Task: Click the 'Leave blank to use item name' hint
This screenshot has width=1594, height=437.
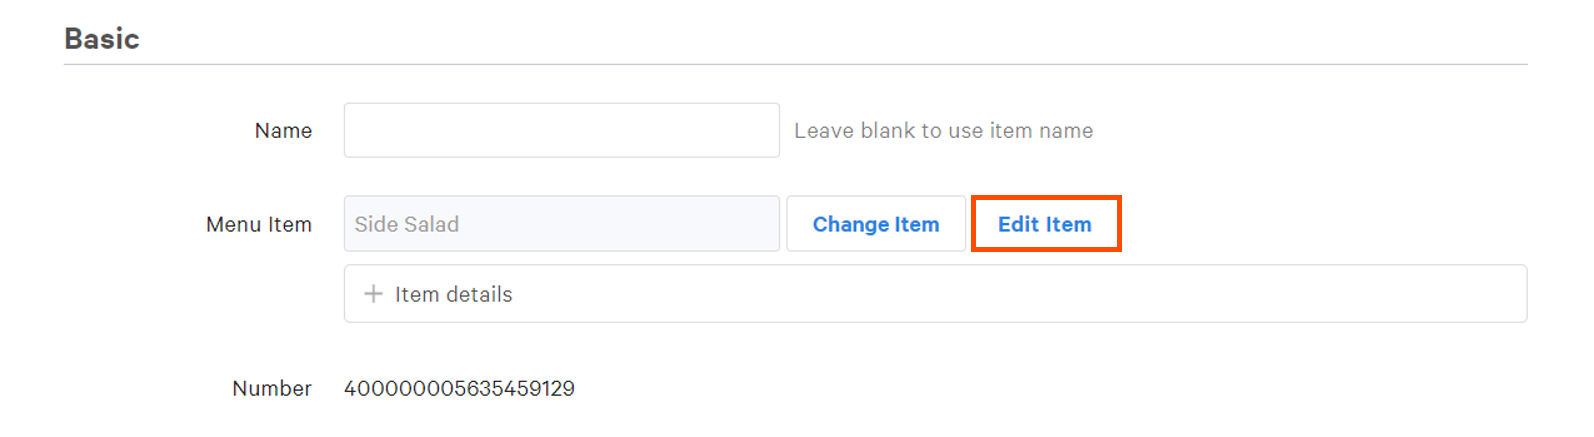Action: [x=944, y=131]
